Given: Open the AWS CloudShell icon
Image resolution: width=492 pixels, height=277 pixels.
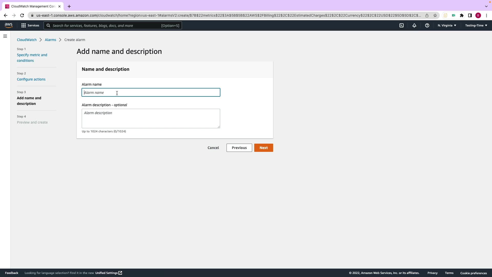Looking at the screenshot, I should click(402, 25).
